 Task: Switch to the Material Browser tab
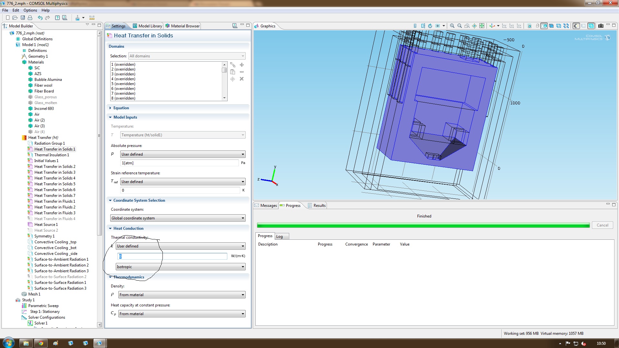(182, 26)
